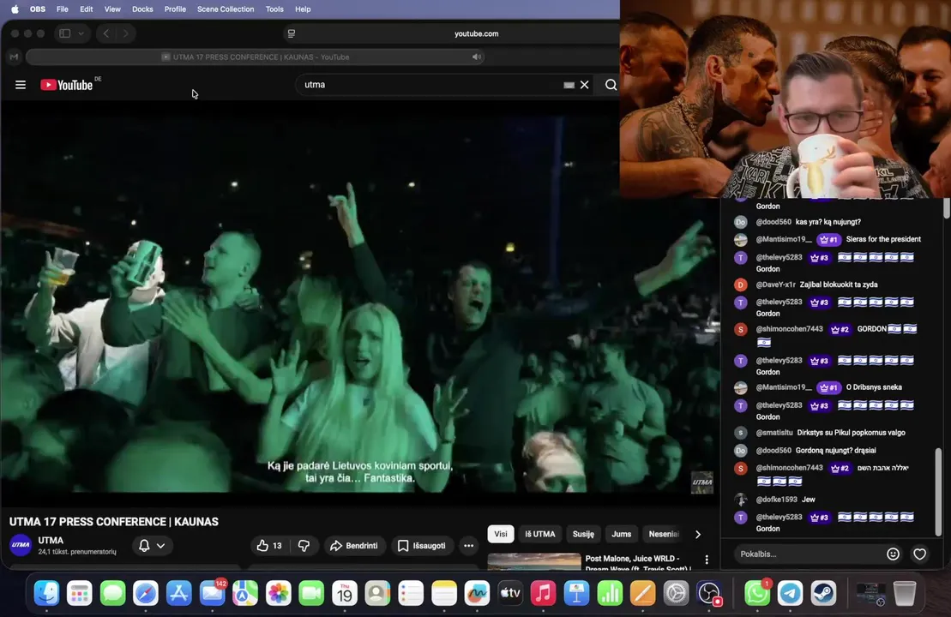Send a heart reaction in chat
The height and width of the screenshot is (617, 951).
[x=919, y=554]
